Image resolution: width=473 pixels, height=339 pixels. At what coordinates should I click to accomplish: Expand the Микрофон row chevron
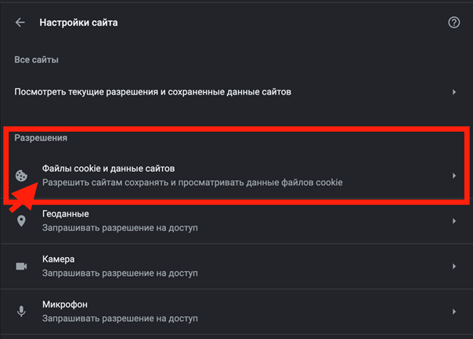(x=454, y=312)
